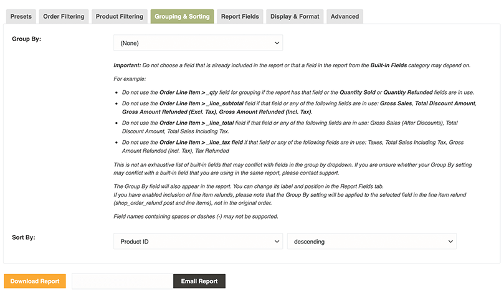The image size is (504, 299).
Task: Click the Email Report button
Action: [x=199, y=282]
